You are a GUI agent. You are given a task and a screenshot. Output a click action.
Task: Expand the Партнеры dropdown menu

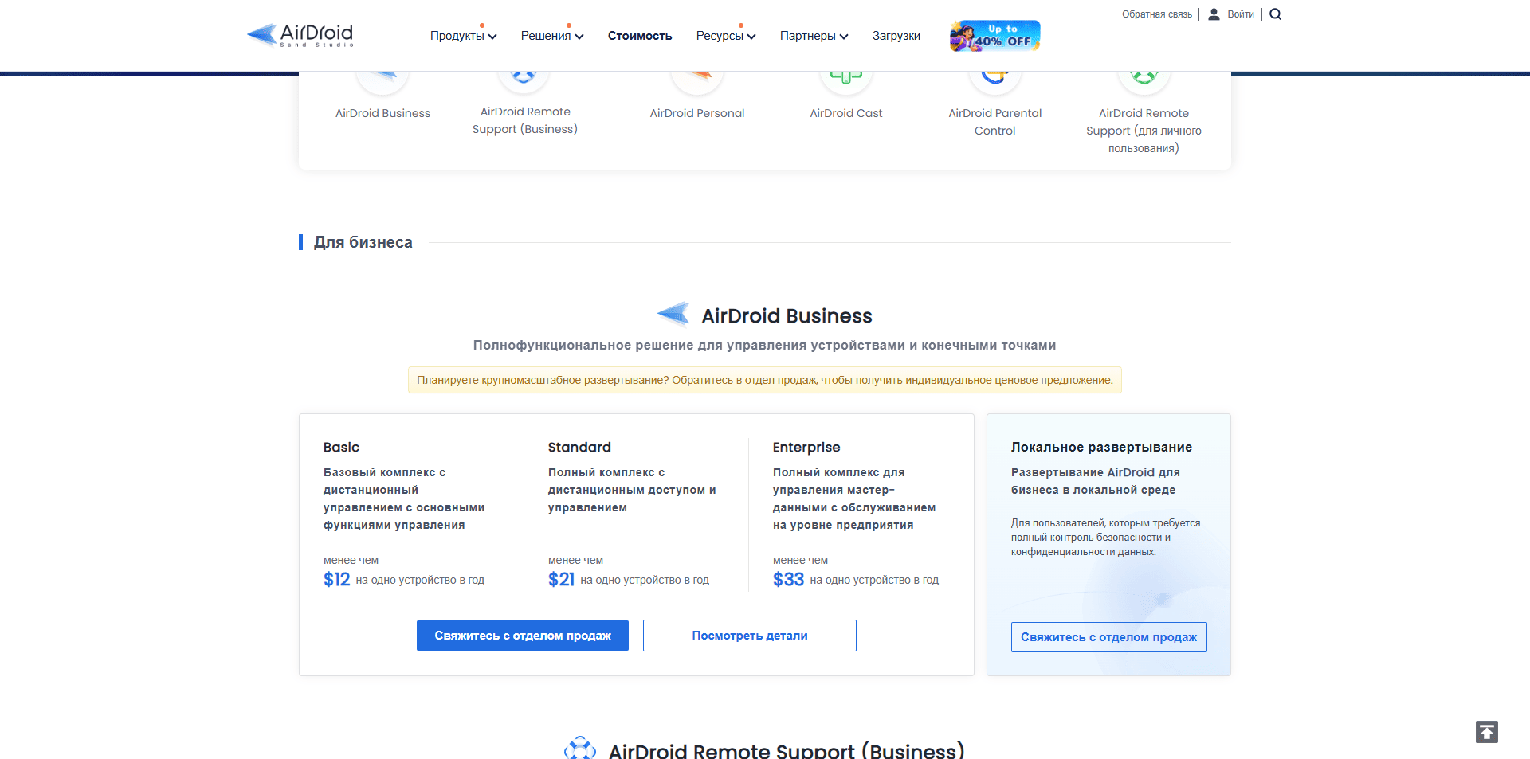point(814,36)
